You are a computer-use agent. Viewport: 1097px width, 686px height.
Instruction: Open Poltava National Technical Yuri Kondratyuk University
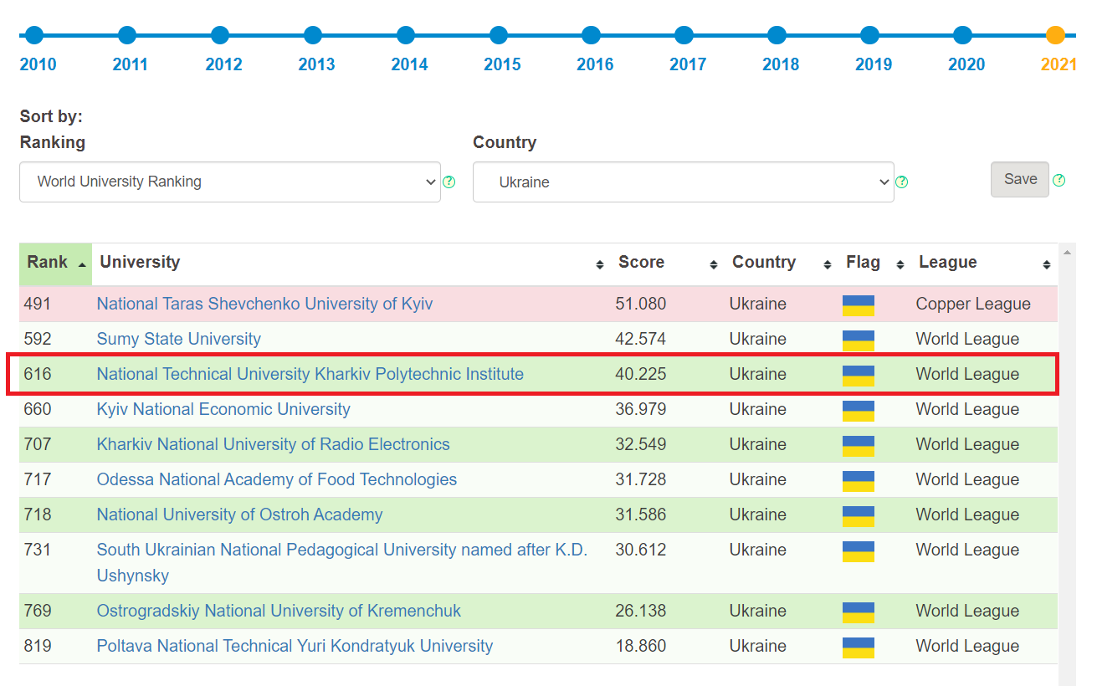point(295,646)
